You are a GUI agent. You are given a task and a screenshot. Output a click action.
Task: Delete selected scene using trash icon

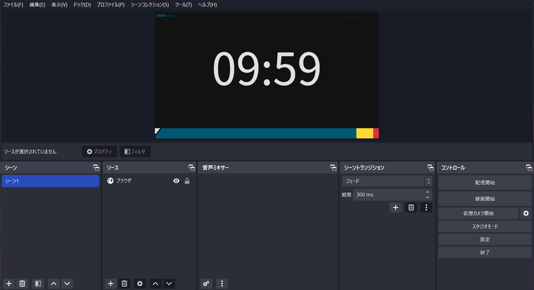pos(22,283)
